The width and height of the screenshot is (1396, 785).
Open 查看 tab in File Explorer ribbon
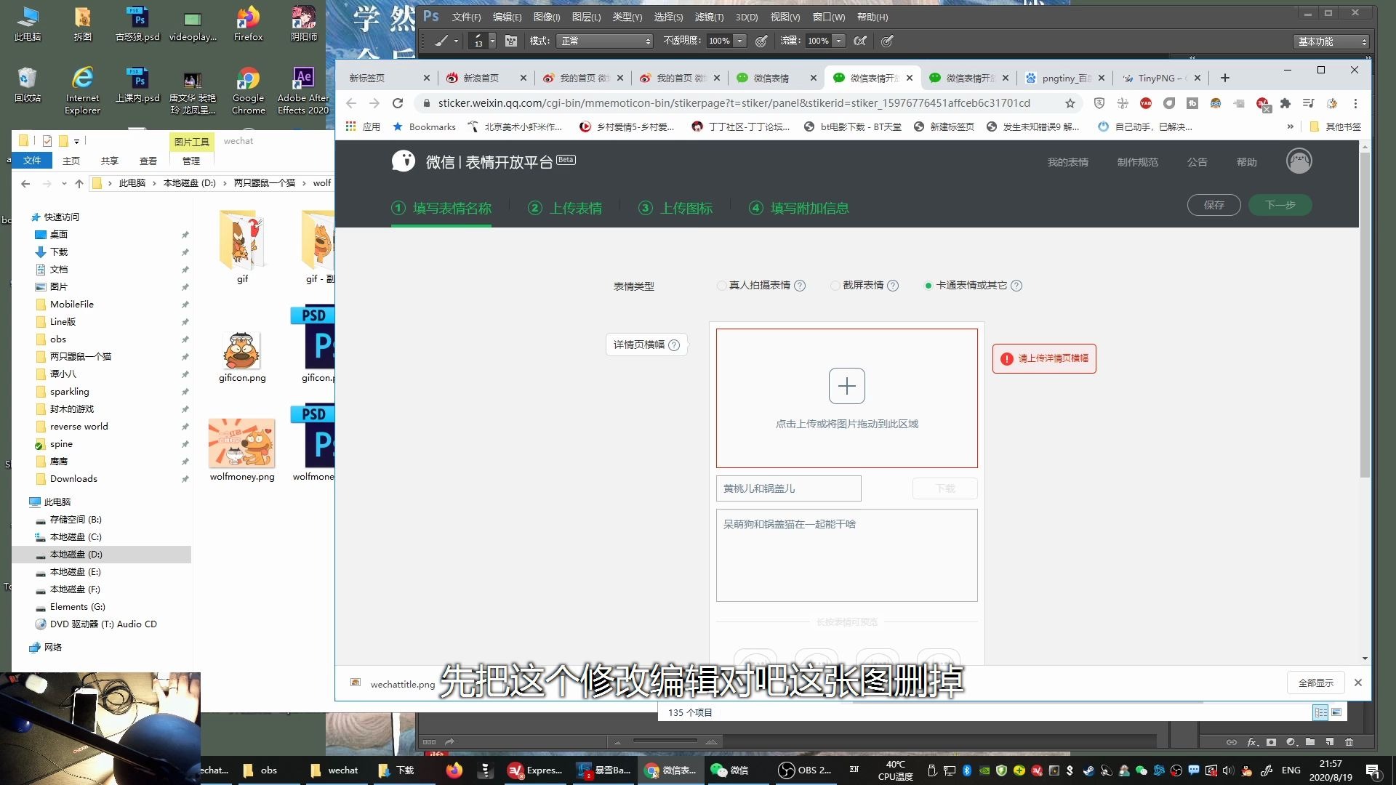(x=148, y=161)
